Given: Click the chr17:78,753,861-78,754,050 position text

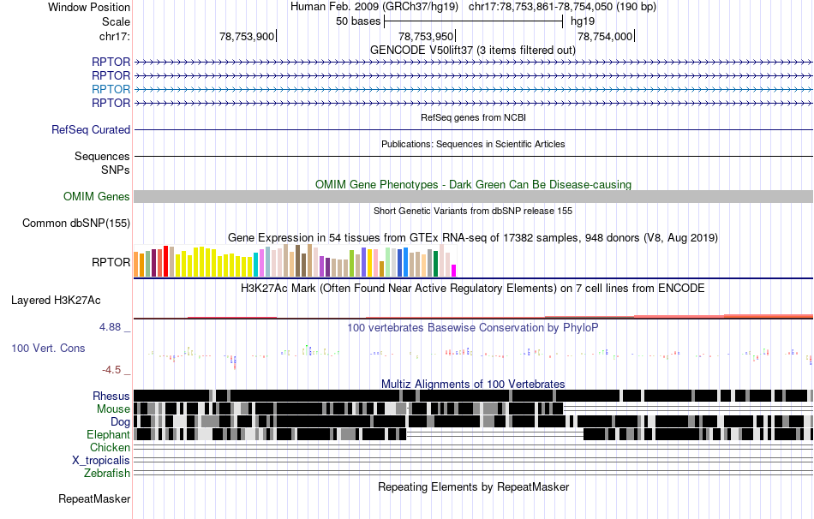Looking at the screenshot, I should pos(562,7).
